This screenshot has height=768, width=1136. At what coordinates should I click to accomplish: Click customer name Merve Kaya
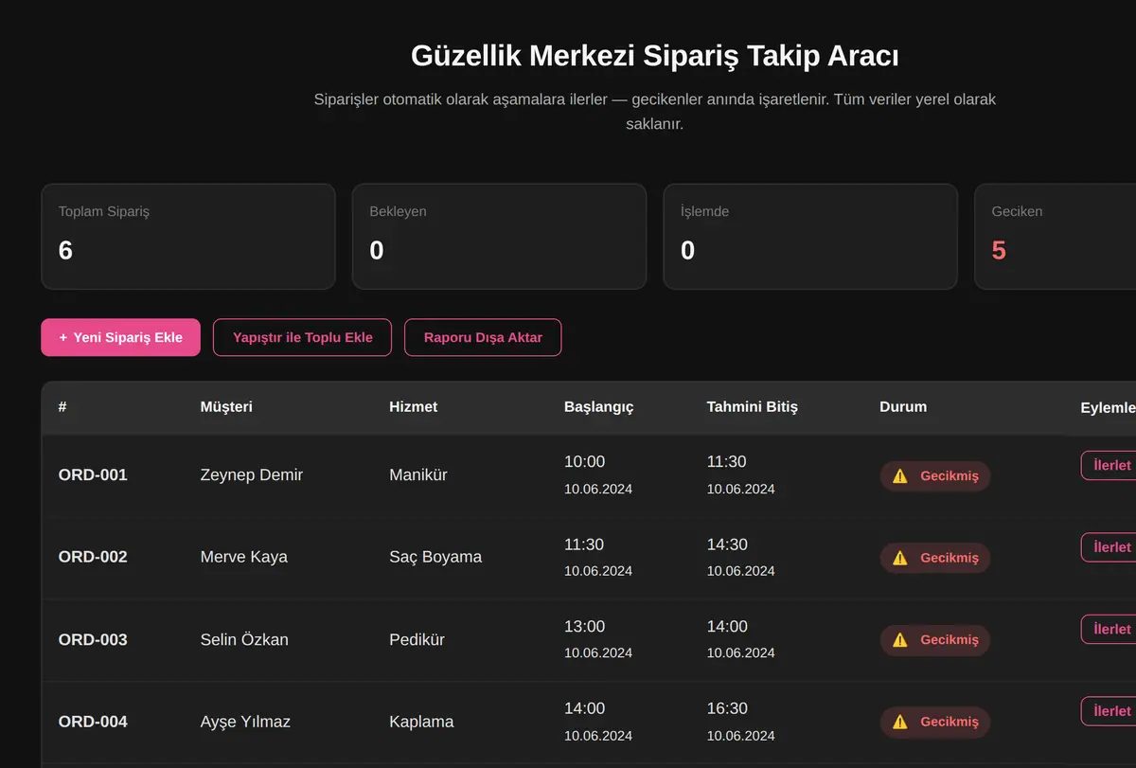point(244,557)
